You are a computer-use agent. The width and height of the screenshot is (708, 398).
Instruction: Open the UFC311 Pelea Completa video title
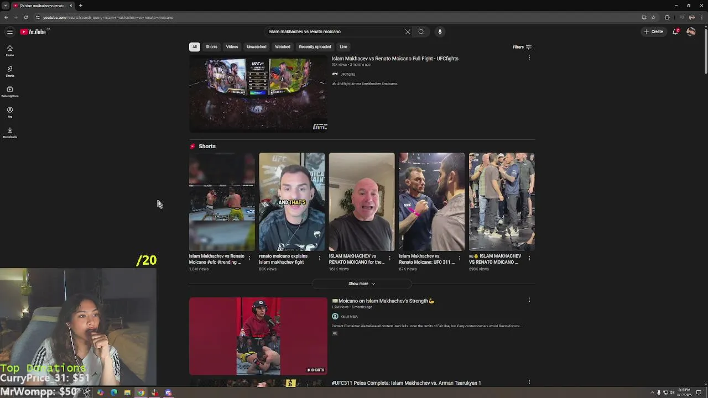click(406, 383)
